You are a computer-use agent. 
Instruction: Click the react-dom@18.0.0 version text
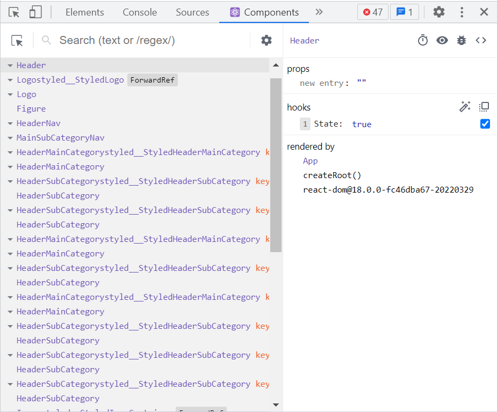tap(388, 190)
